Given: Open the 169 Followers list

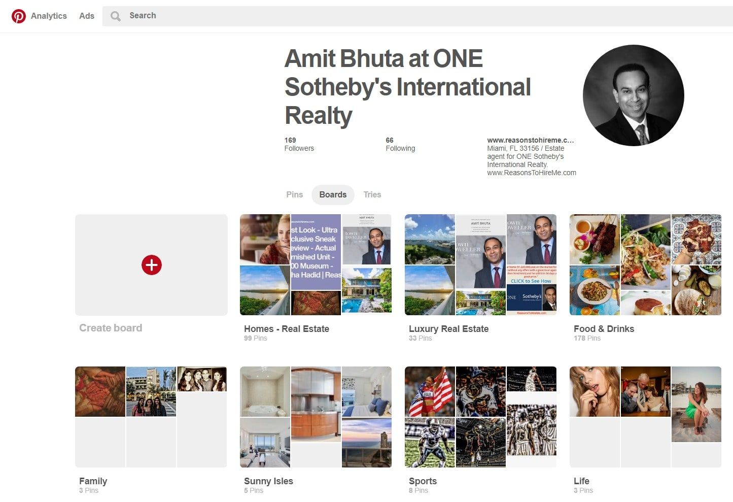Looking at the screenshot, I should point(299,144).
